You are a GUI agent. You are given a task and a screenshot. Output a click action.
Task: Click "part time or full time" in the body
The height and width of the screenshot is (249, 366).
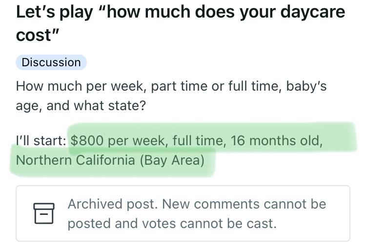215,86
